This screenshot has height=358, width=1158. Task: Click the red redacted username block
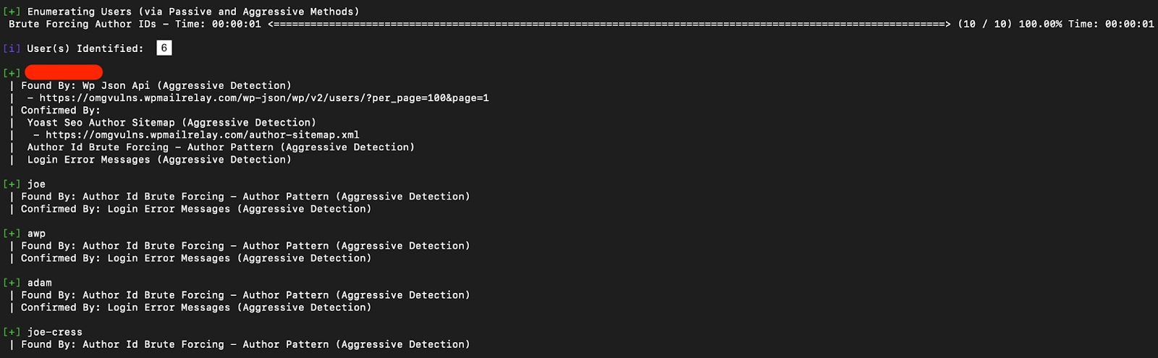[x=64, y=72]
